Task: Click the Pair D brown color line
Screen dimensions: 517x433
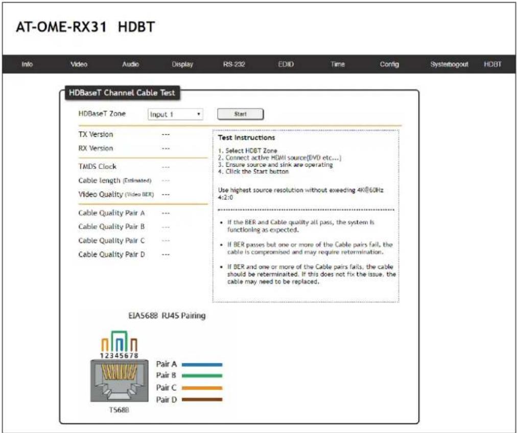Action: click(x=202, y=399)
